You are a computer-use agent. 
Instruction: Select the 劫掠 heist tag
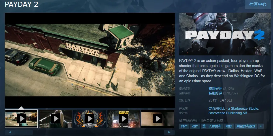click(229, 126)
